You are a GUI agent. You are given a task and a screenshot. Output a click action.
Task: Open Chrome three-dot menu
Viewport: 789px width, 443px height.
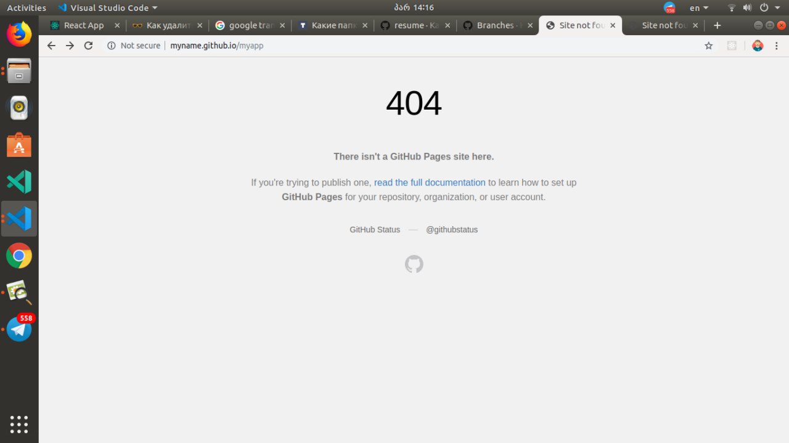coord(777,46)
